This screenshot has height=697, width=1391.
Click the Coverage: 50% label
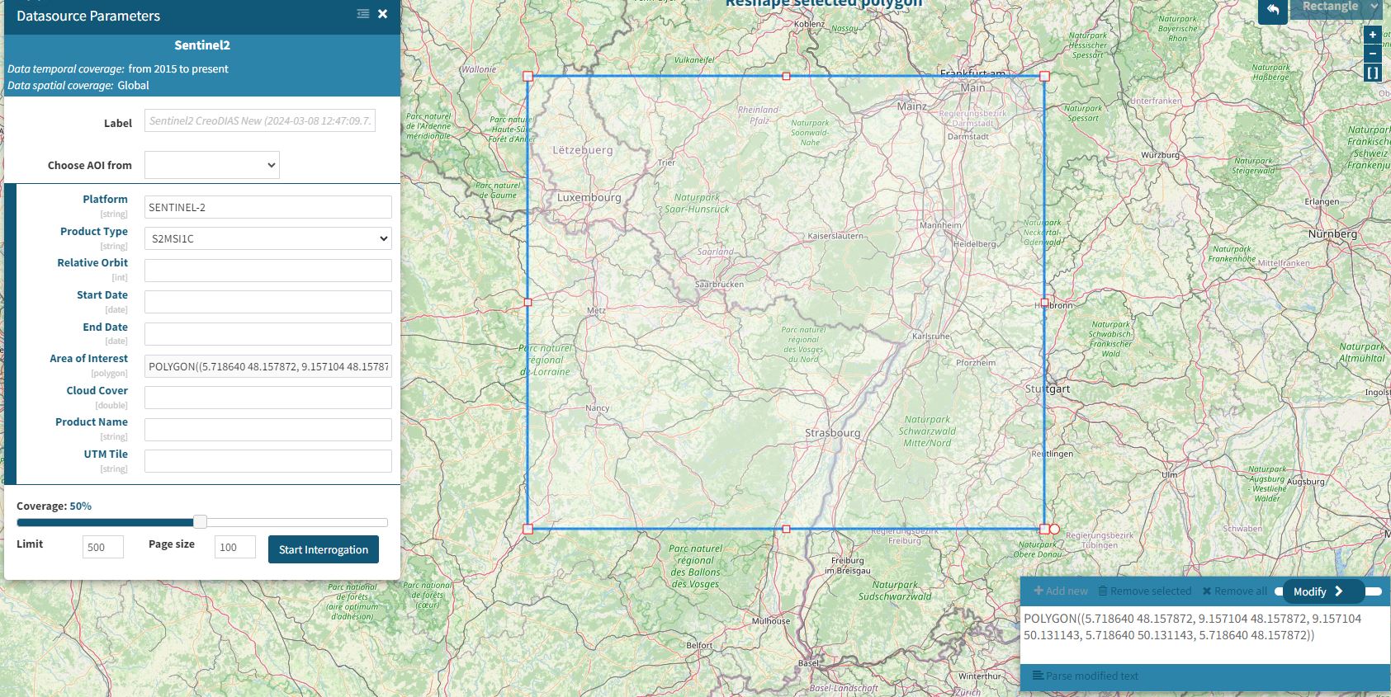click(x=54, y=506)
